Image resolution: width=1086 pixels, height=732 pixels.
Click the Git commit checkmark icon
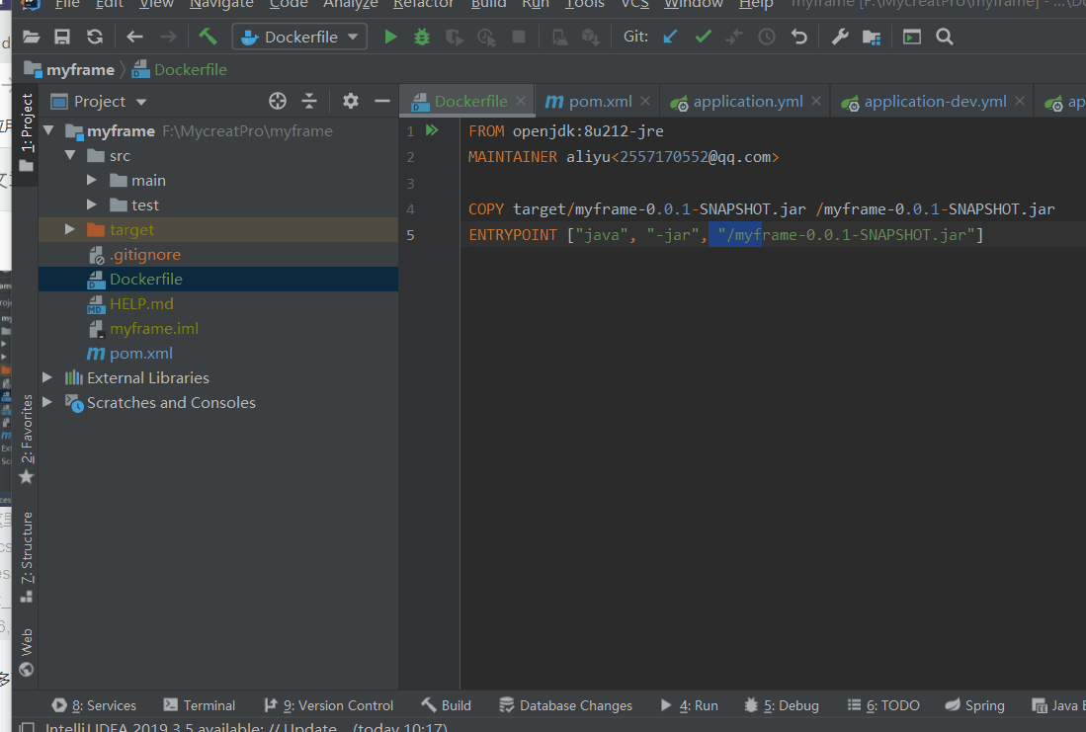703,38
